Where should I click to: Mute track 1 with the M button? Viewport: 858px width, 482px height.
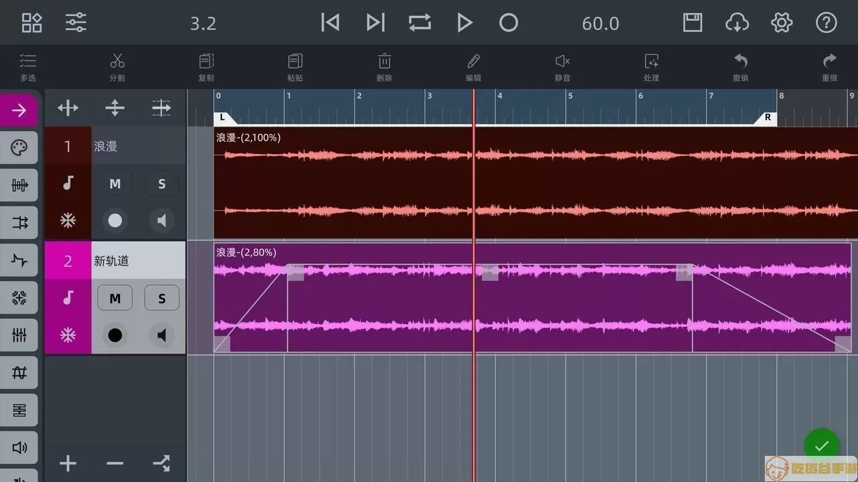(115, 184)
